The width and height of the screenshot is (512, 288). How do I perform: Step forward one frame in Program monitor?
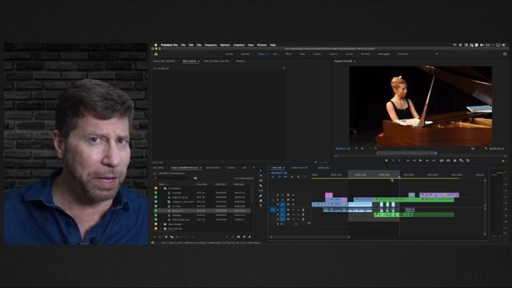click(427, 161)
